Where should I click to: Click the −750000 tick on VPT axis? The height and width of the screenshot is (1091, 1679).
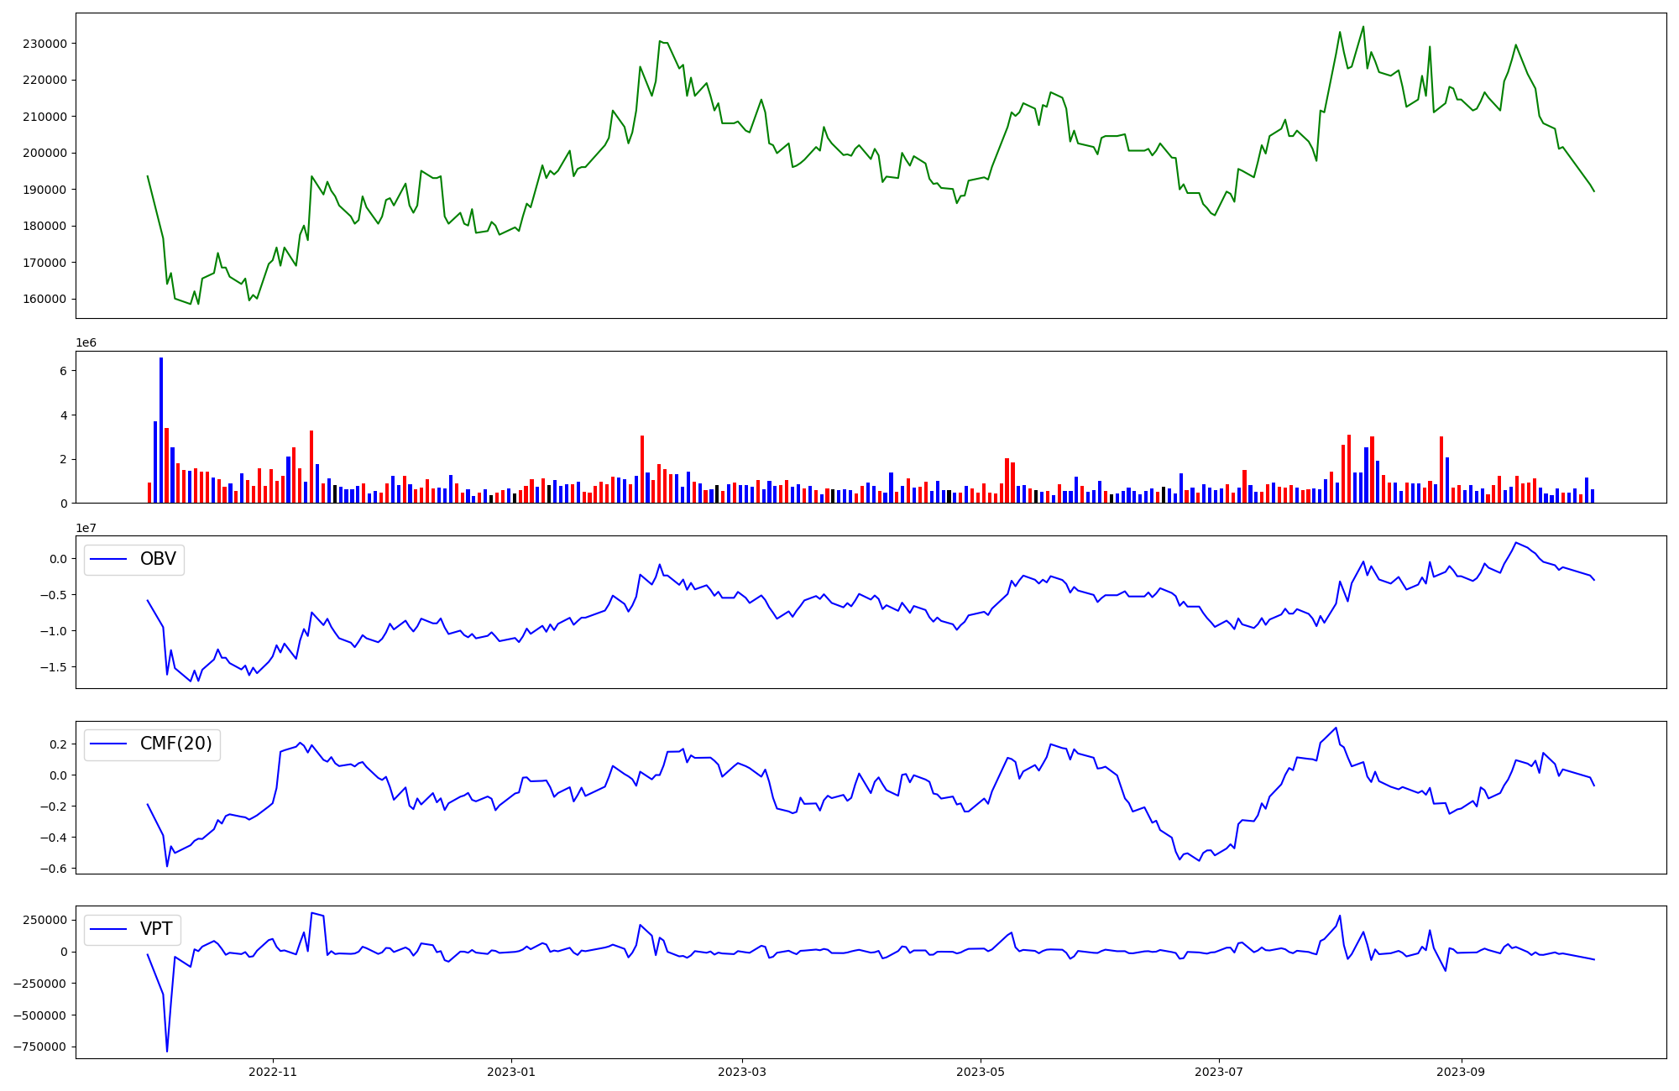(x=40, y=1047)
